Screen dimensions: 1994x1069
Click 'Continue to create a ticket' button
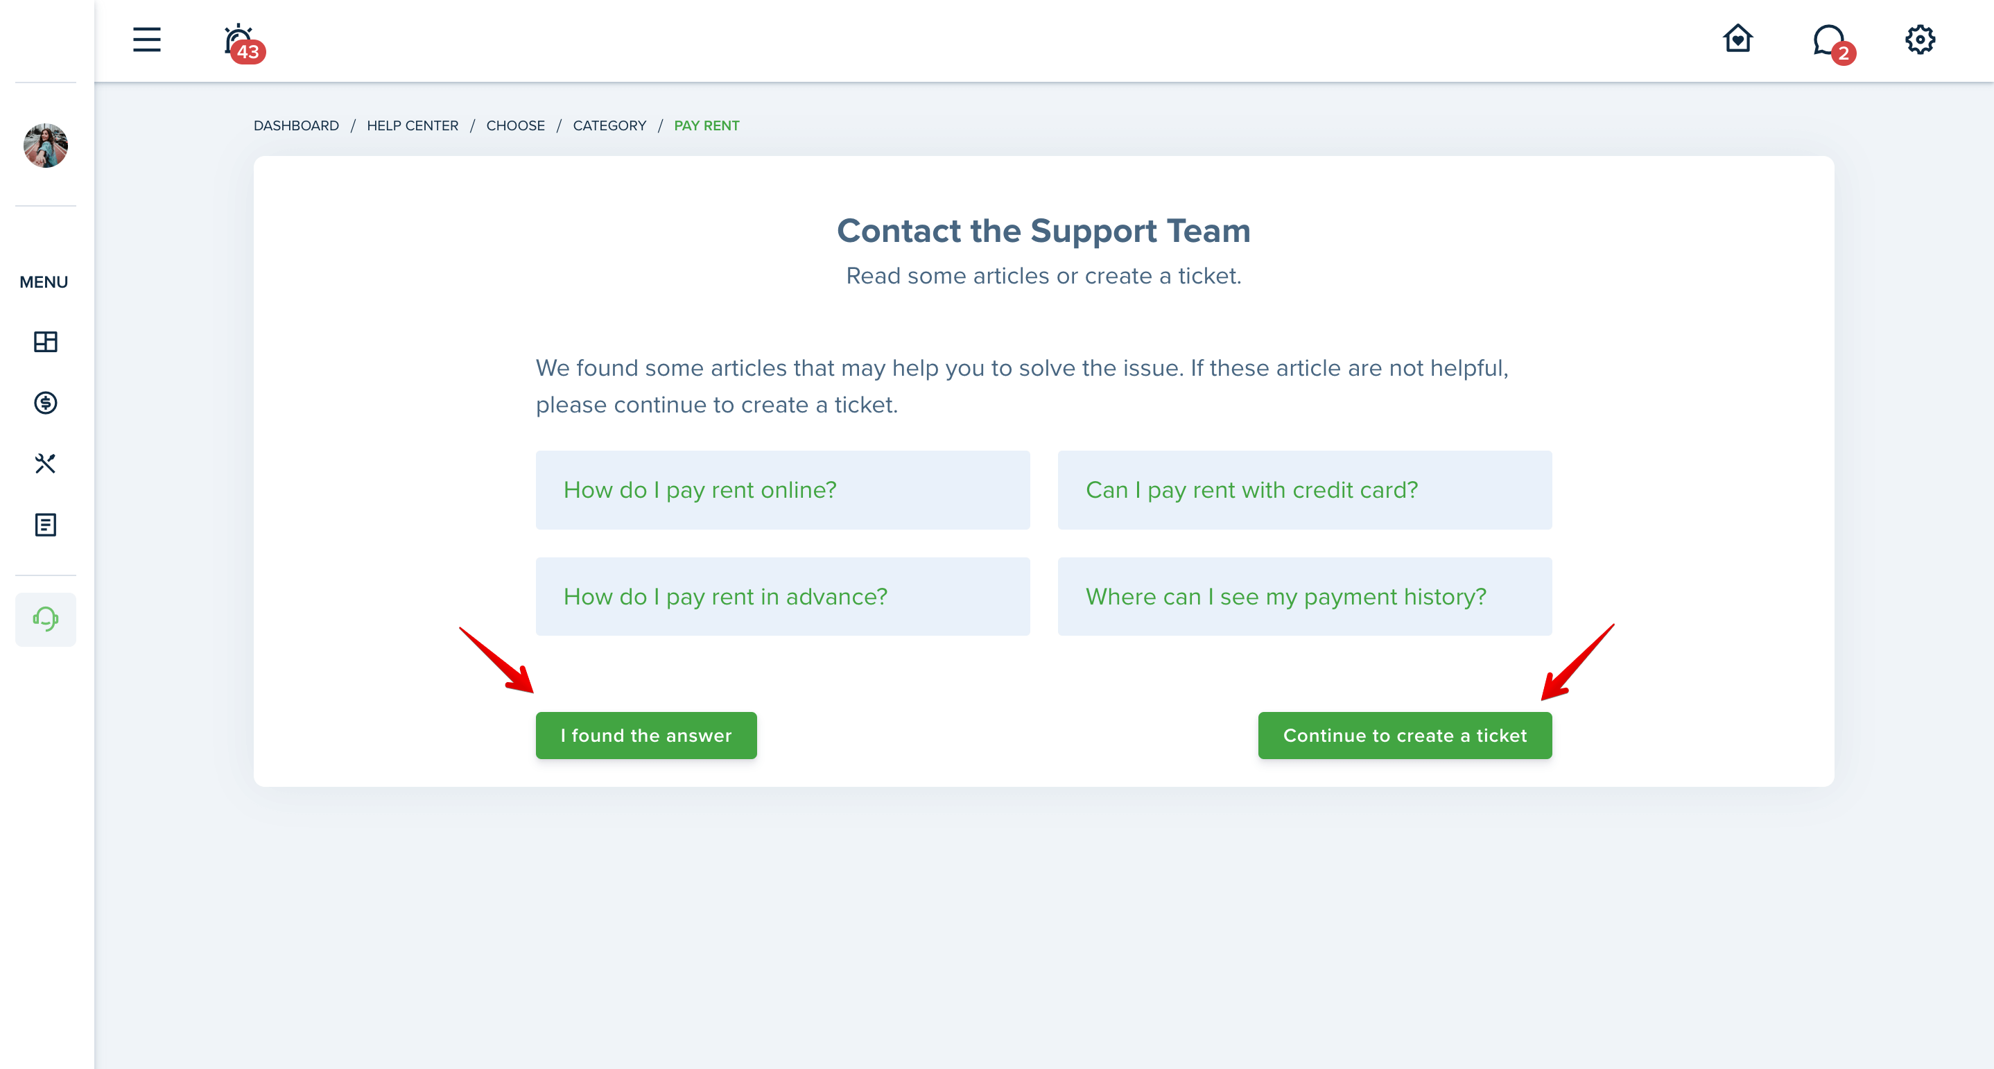click(1405, 736)
